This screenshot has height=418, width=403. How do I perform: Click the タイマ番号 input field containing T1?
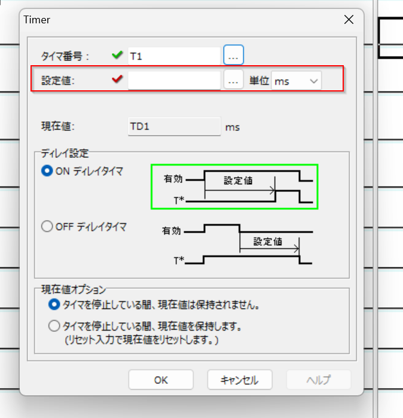(174, 56)
